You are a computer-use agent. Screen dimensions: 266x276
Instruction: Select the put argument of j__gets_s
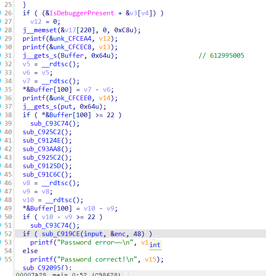pos(65,107)
